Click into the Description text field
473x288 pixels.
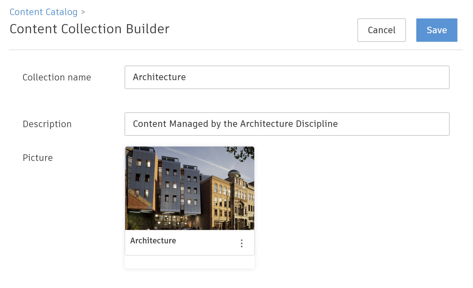(x=287, y=124)
